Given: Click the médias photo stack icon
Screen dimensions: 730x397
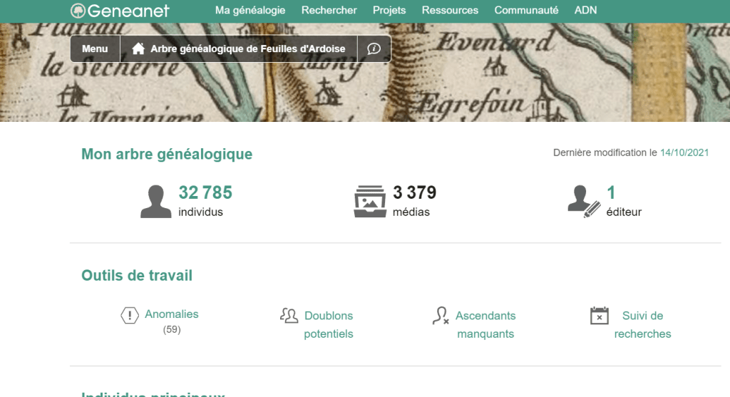Looking at the screenshot, I should click(x=369, y=202).
